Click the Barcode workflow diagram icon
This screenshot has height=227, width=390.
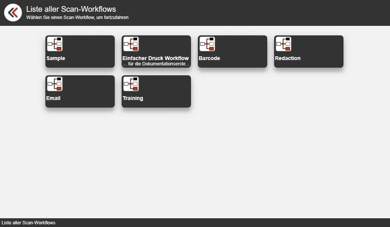(207, 44)
